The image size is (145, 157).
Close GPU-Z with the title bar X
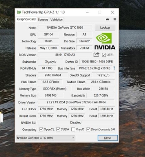point(112,12)
